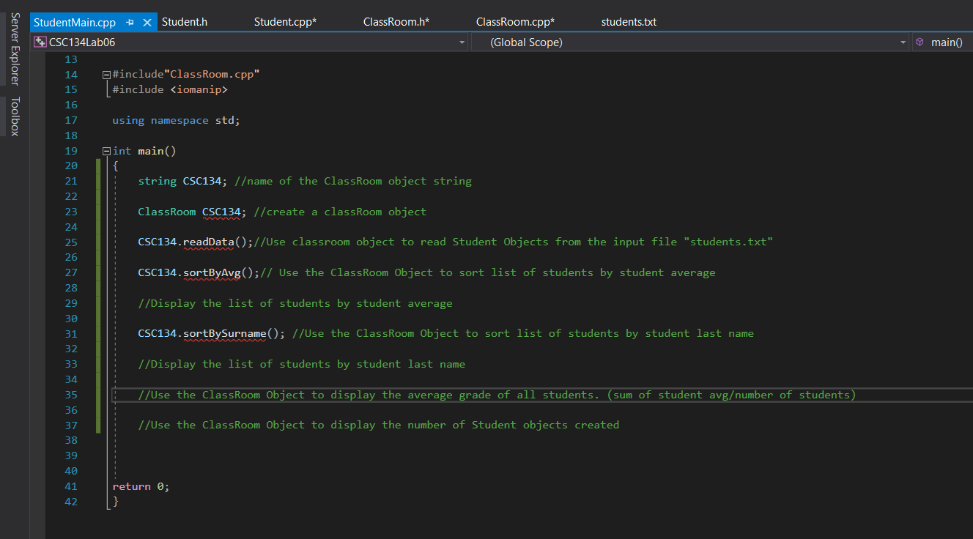Open the Toolbox side panel
Viewport: 973px width, 539px height.
point(15,116)
